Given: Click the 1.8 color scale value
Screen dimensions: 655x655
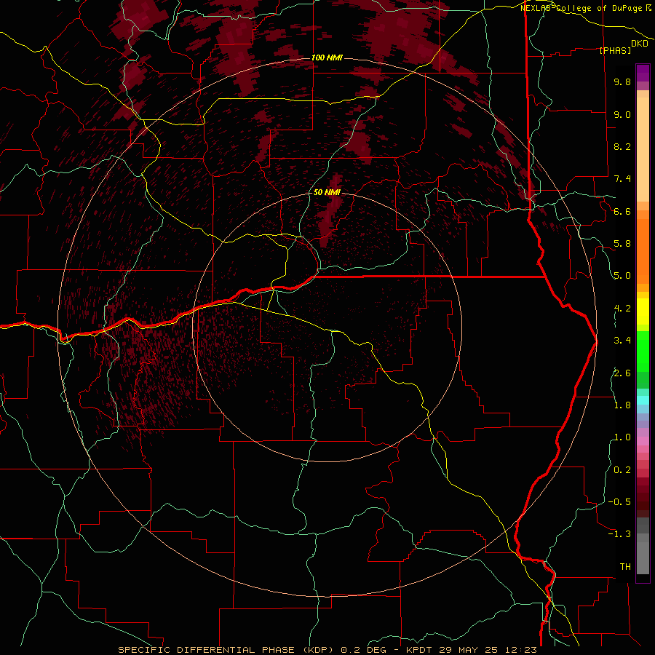Looking at the screenshot, I should point(622,405).
